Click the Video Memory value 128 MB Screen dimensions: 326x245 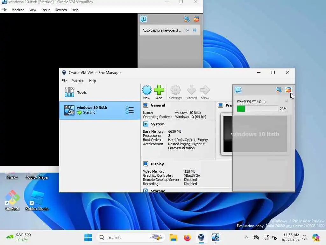click(190, 171)
